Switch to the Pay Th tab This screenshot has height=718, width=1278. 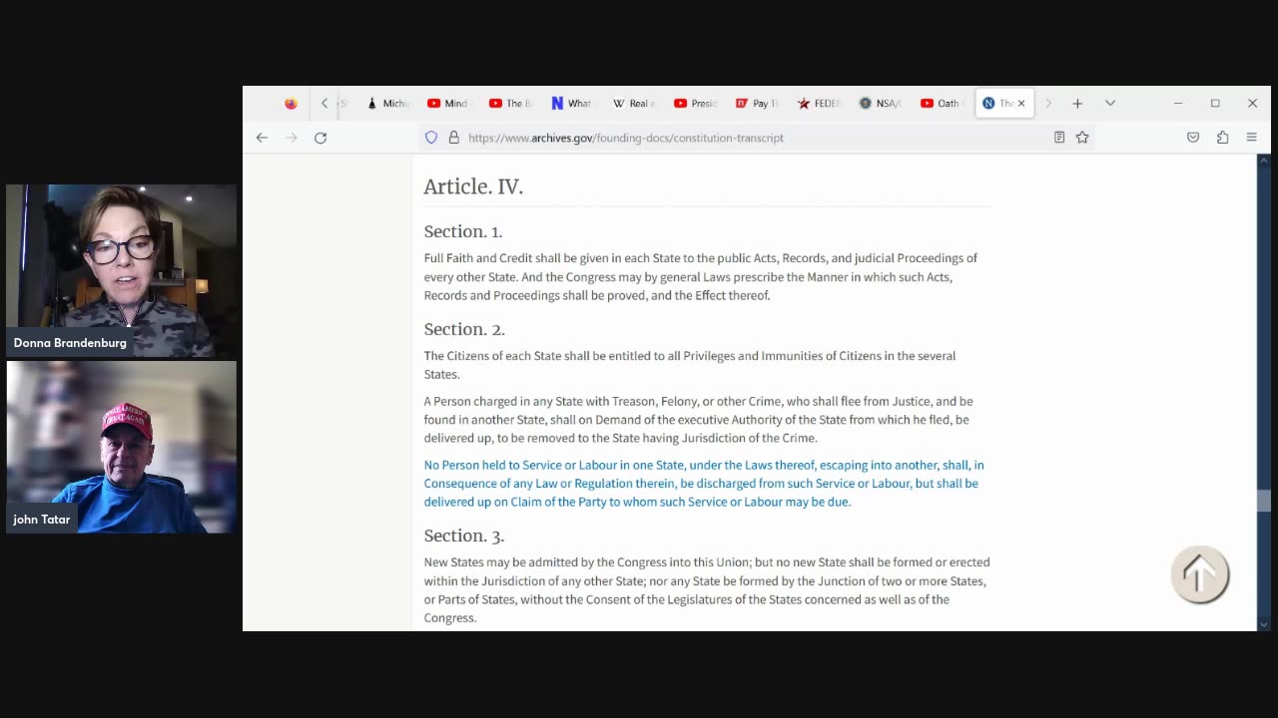[x=756, y=103]
